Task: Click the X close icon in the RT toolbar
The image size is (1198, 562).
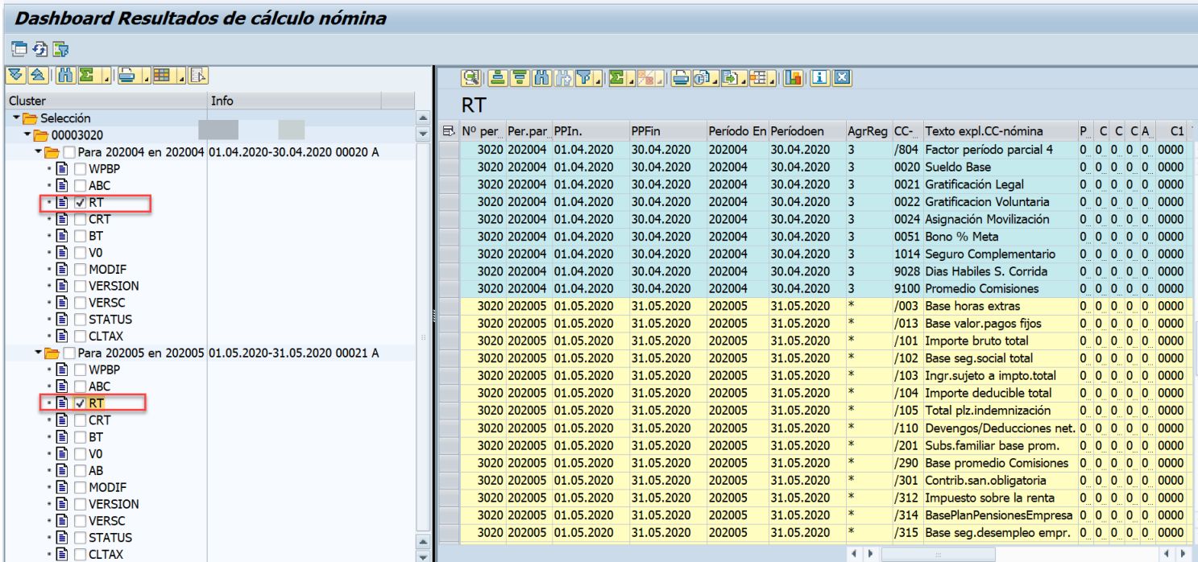Action: (841, 78)
